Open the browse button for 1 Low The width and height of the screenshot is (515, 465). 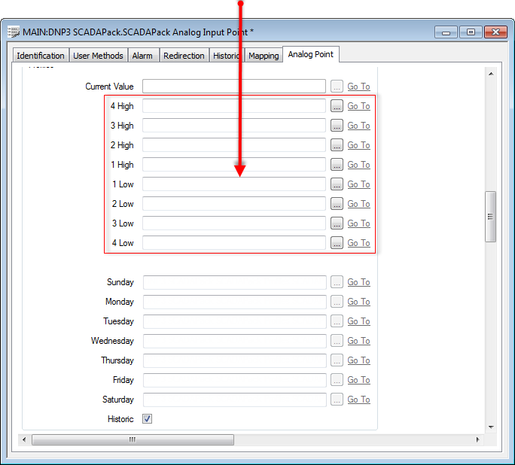point(337,184)
